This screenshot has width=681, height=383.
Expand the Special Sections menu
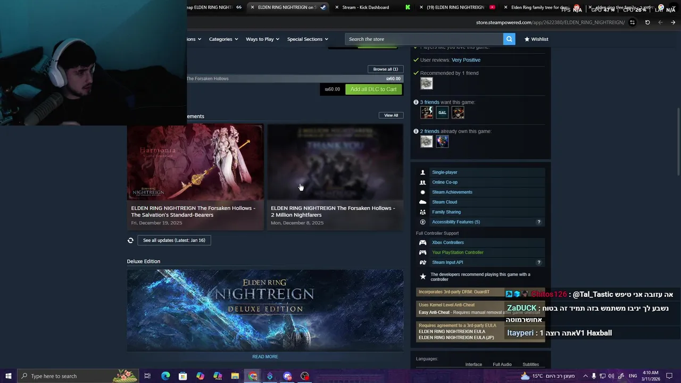click(x=308, y=39)
